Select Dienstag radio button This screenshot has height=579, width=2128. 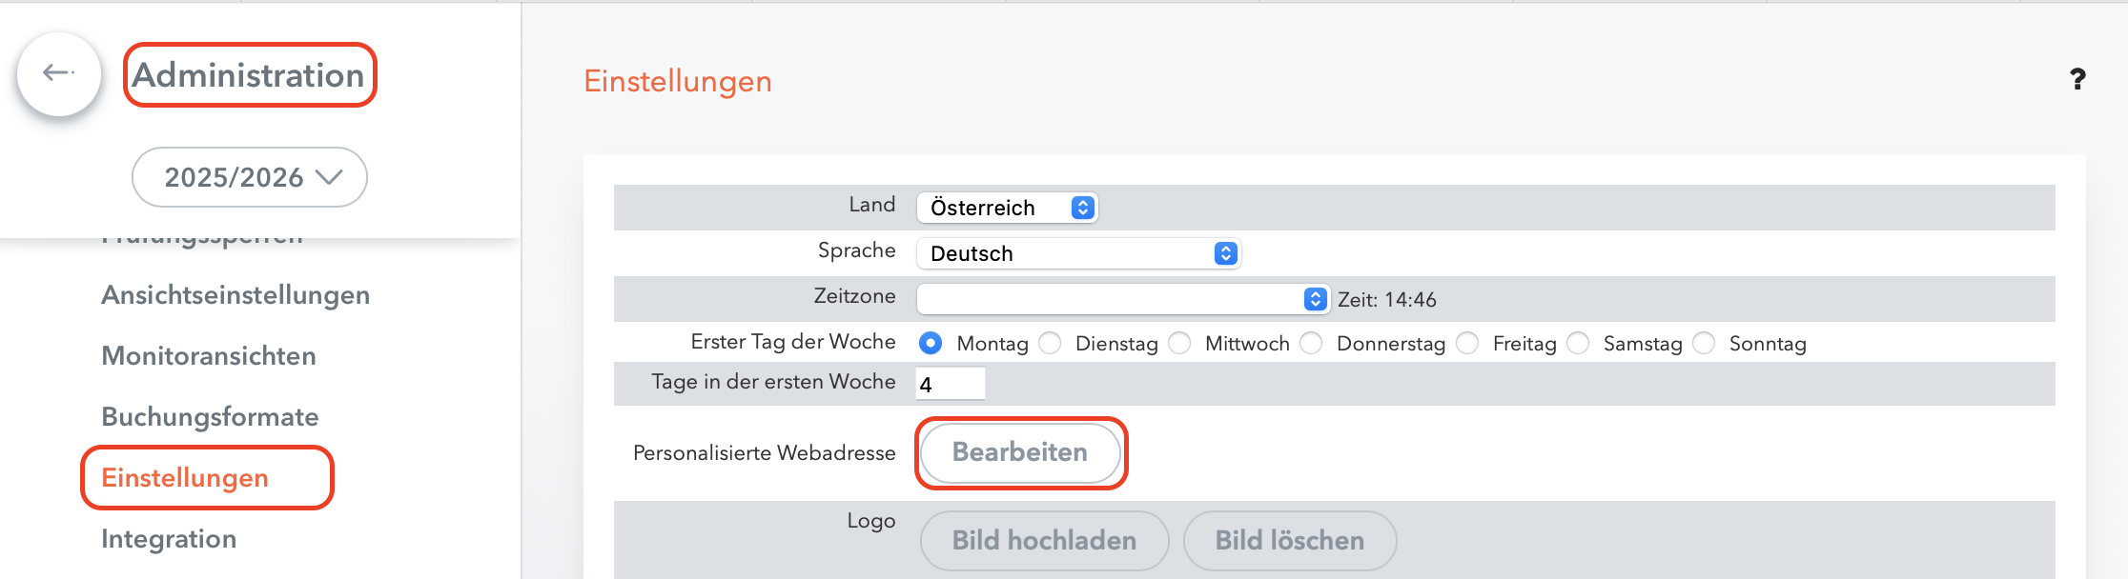point(1051,343)
